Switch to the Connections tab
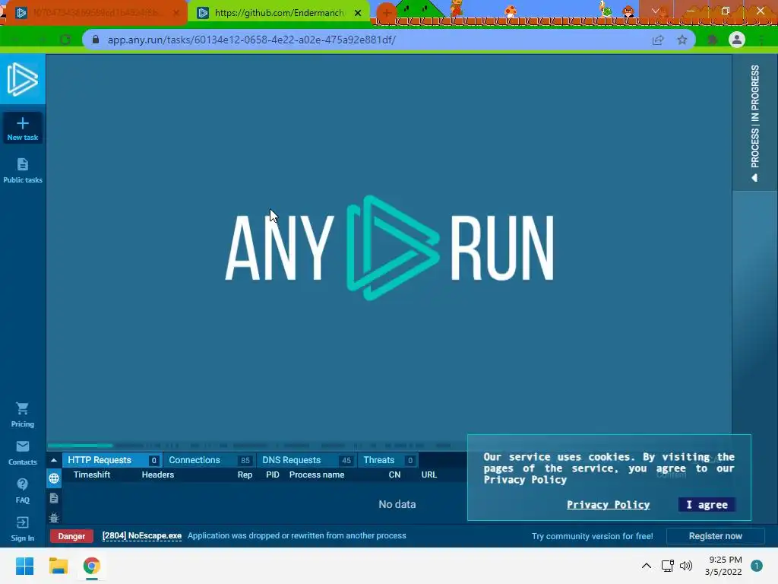Viewport: 778px width, 584px height. point(210,460)
